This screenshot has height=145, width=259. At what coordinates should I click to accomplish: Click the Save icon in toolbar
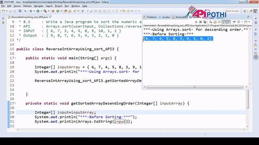[10, 11]
